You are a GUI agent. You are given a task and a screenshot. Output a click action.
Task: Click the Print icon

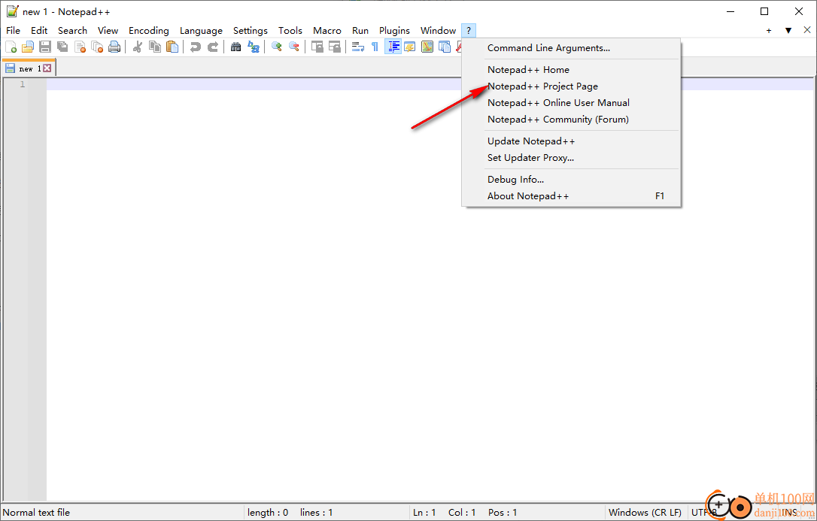coord(114,47)
